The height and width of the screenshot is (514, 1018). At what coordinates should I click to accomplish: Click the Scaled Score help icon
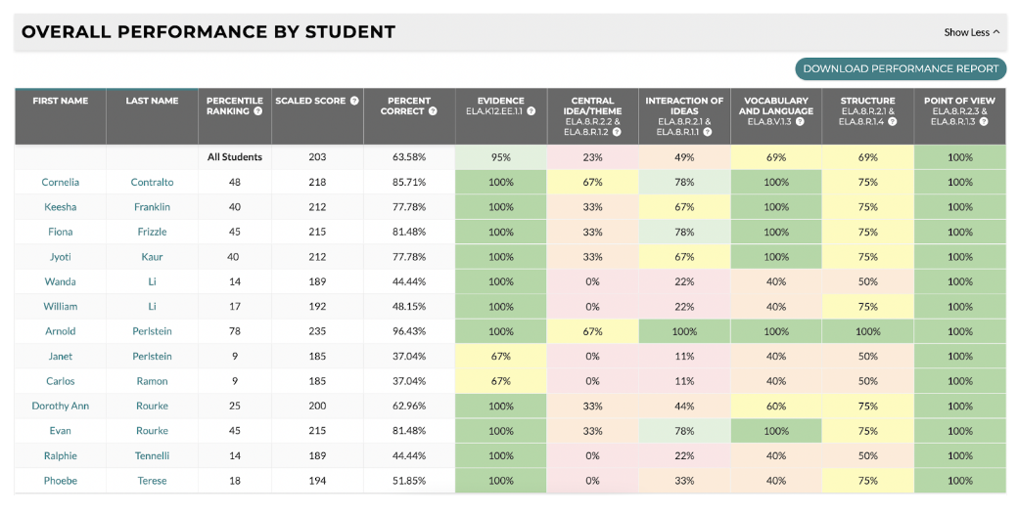354,101
